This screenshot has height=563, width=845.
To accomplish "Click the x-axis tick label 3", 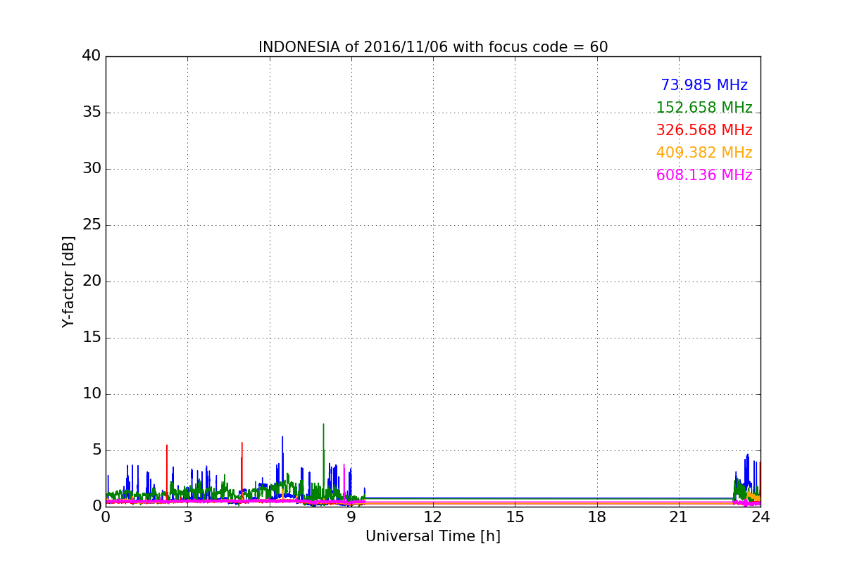I will [187, 517].
